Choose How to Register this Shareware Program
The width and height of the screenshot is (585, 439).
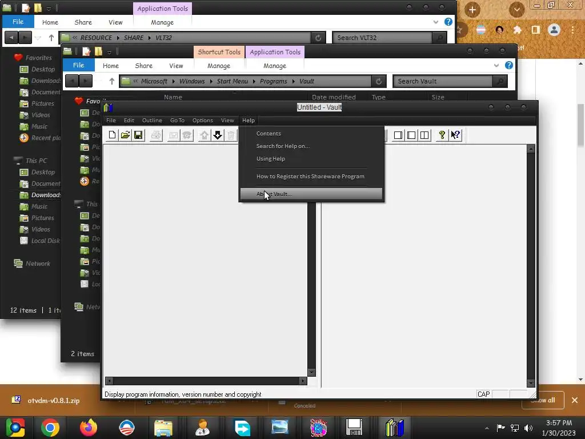pos(311,177)
